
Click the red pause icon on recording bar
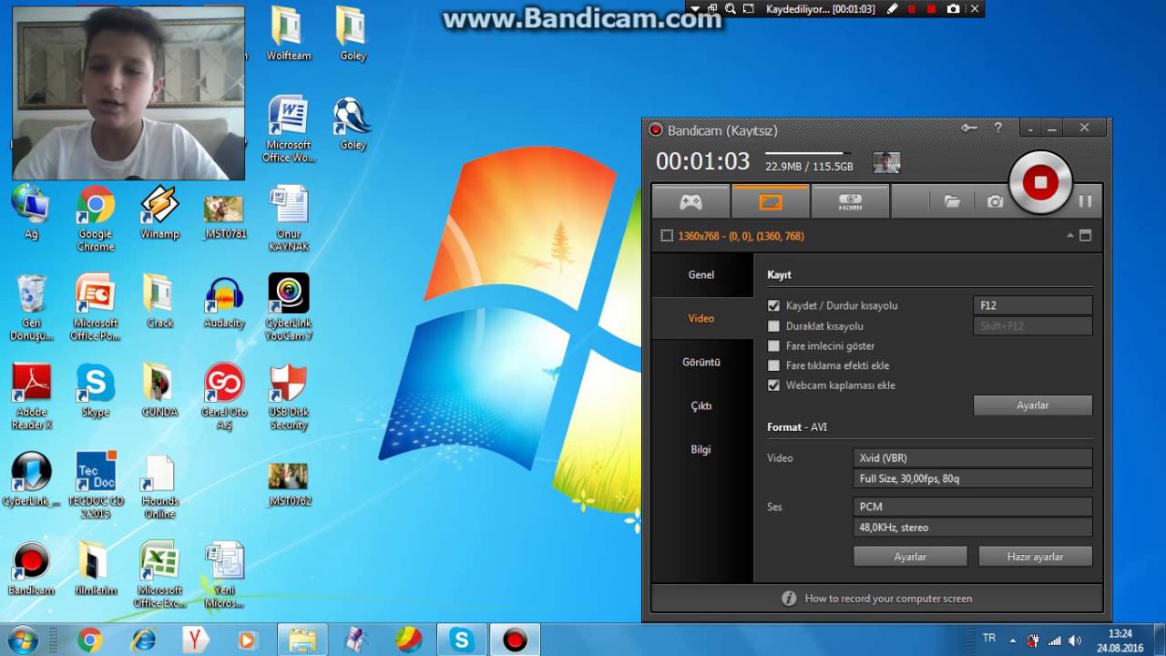tap(912, 9)
